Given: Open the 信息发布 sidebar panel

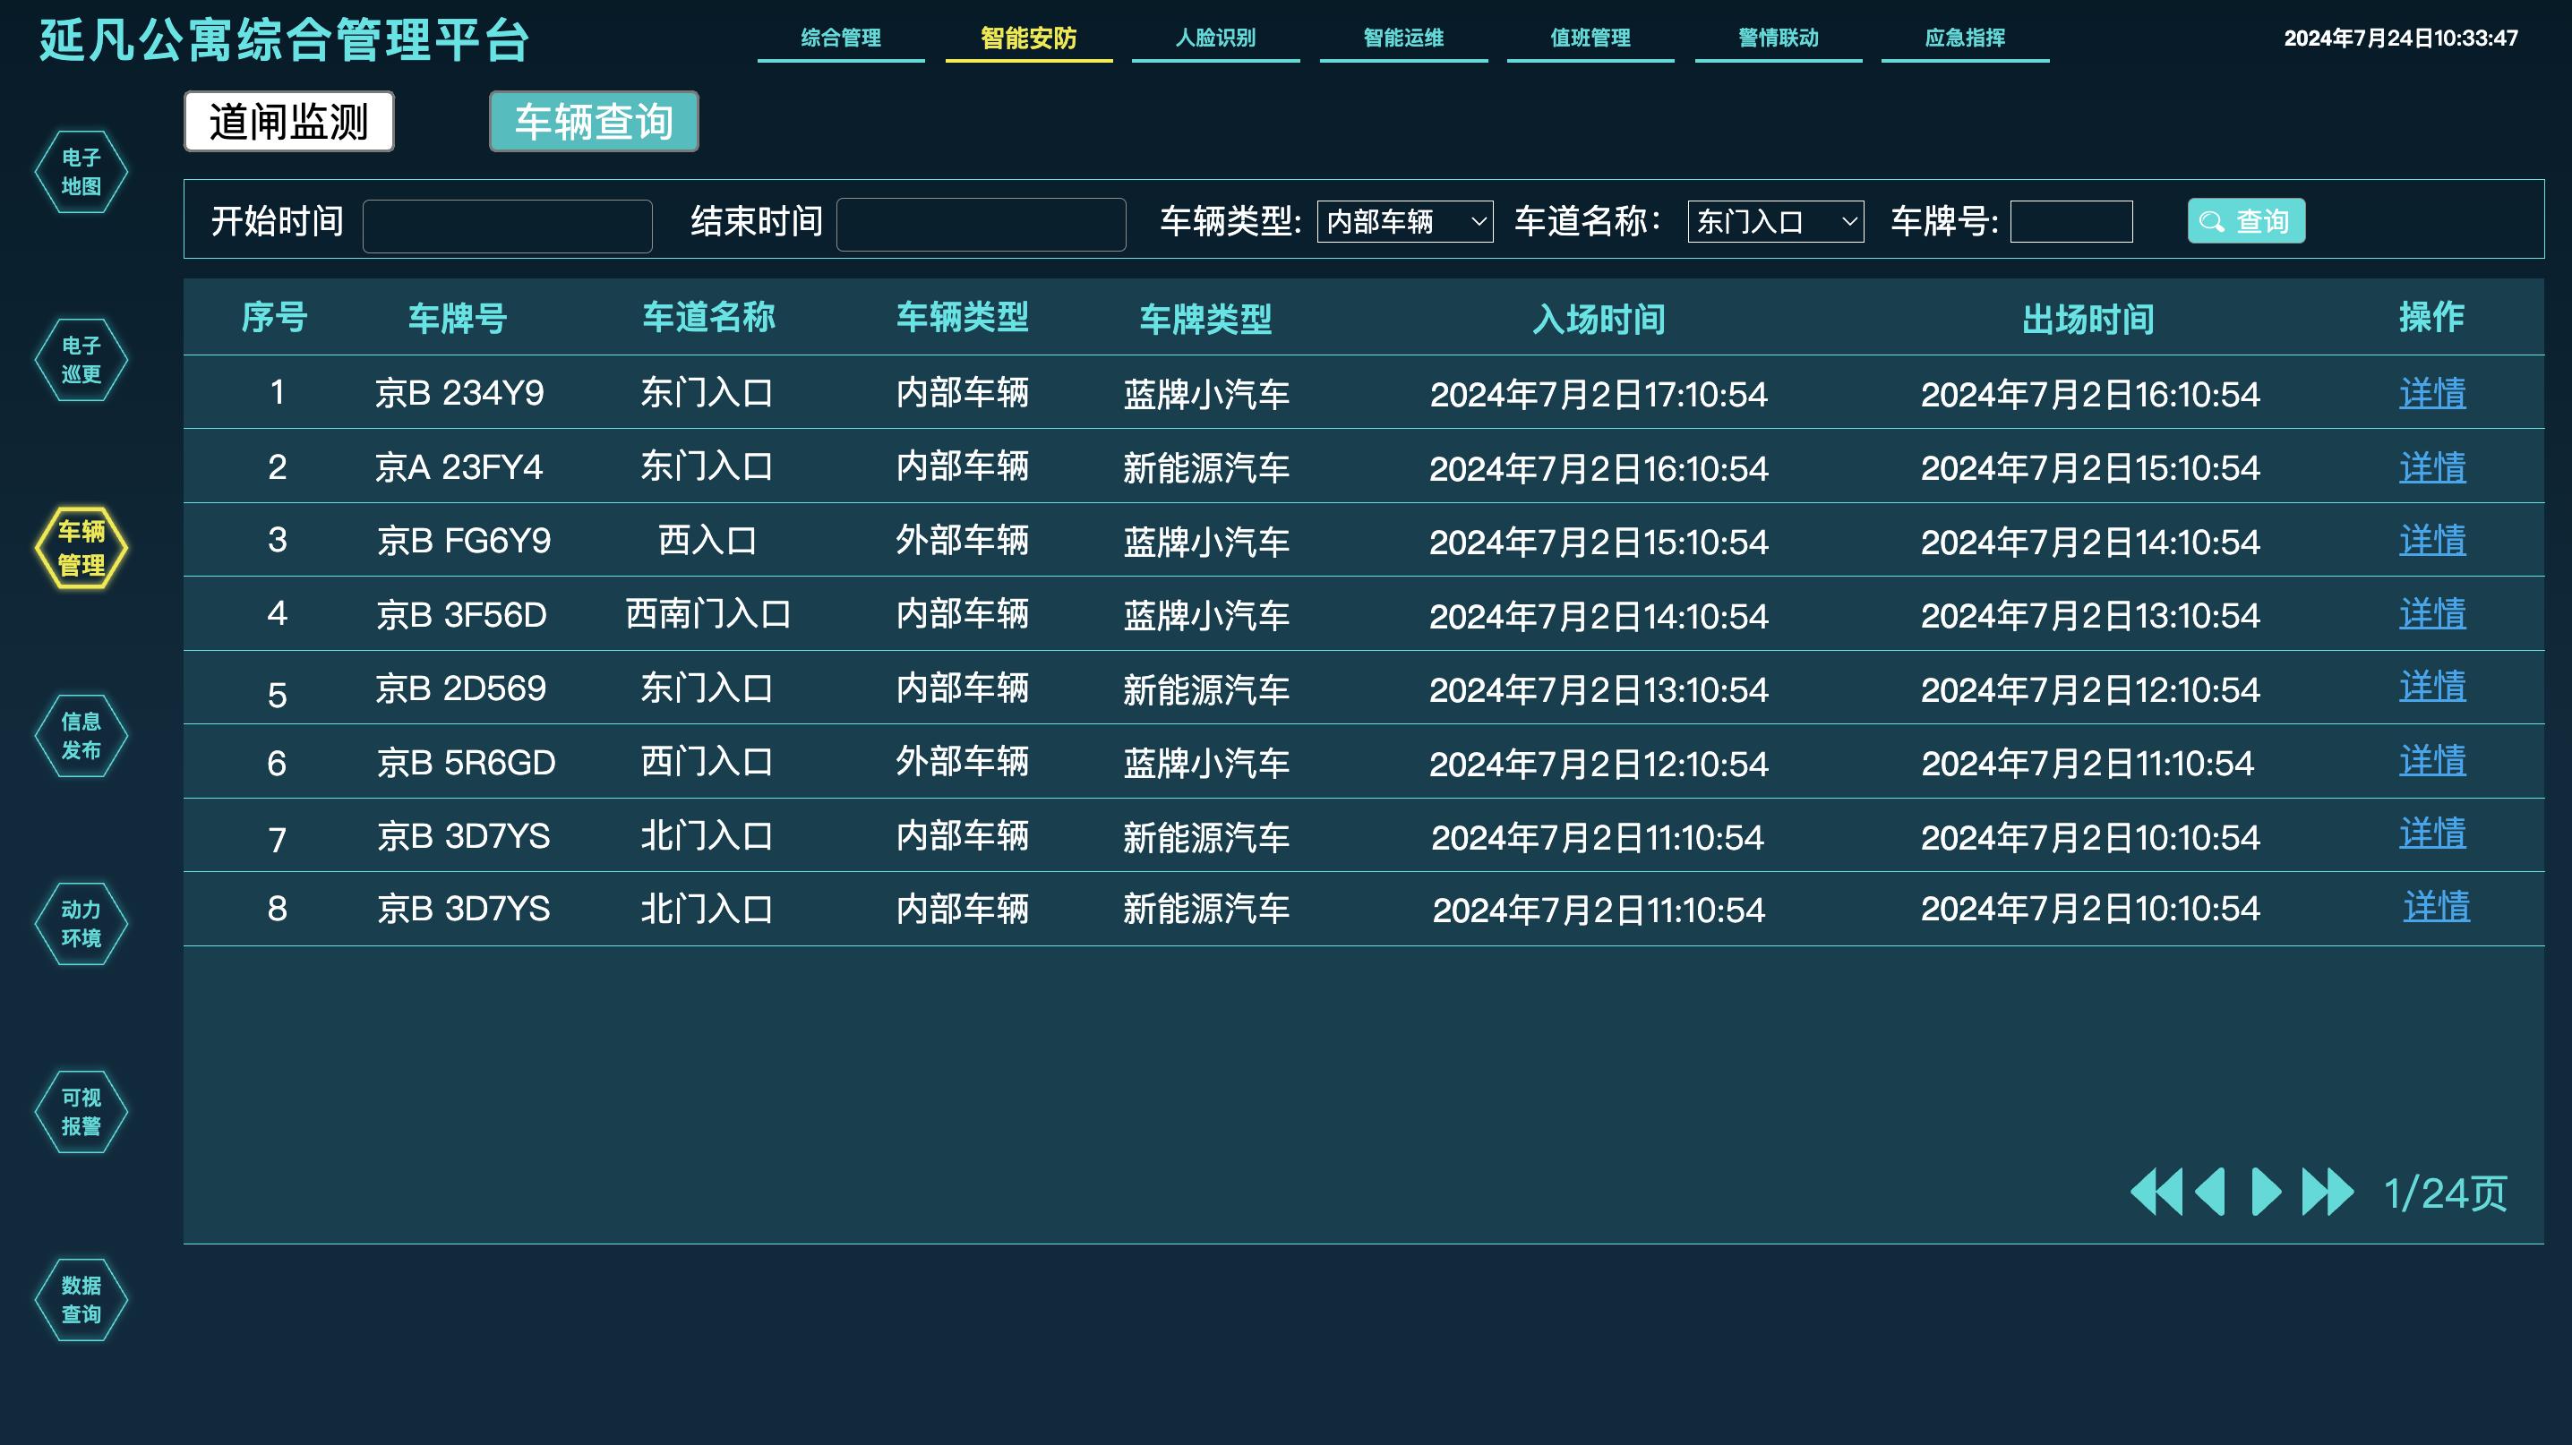Looking at the screenshot, I should pos(81,735).
